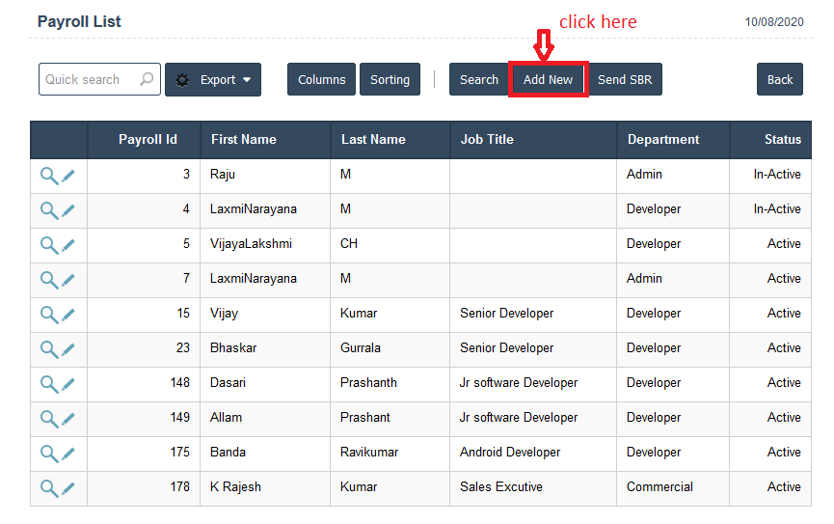Screen dimensions: 834x524
Task: Click the Sorting button
Action: (x=390, y=80)
